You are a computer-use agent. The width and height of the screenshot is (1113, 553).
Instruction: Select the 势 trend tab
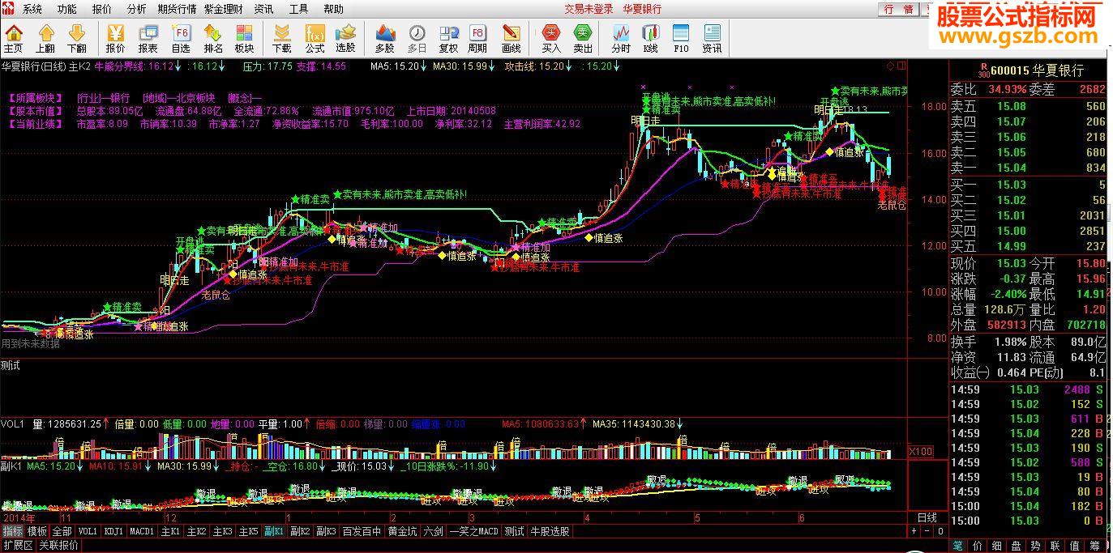point(1037,546)
